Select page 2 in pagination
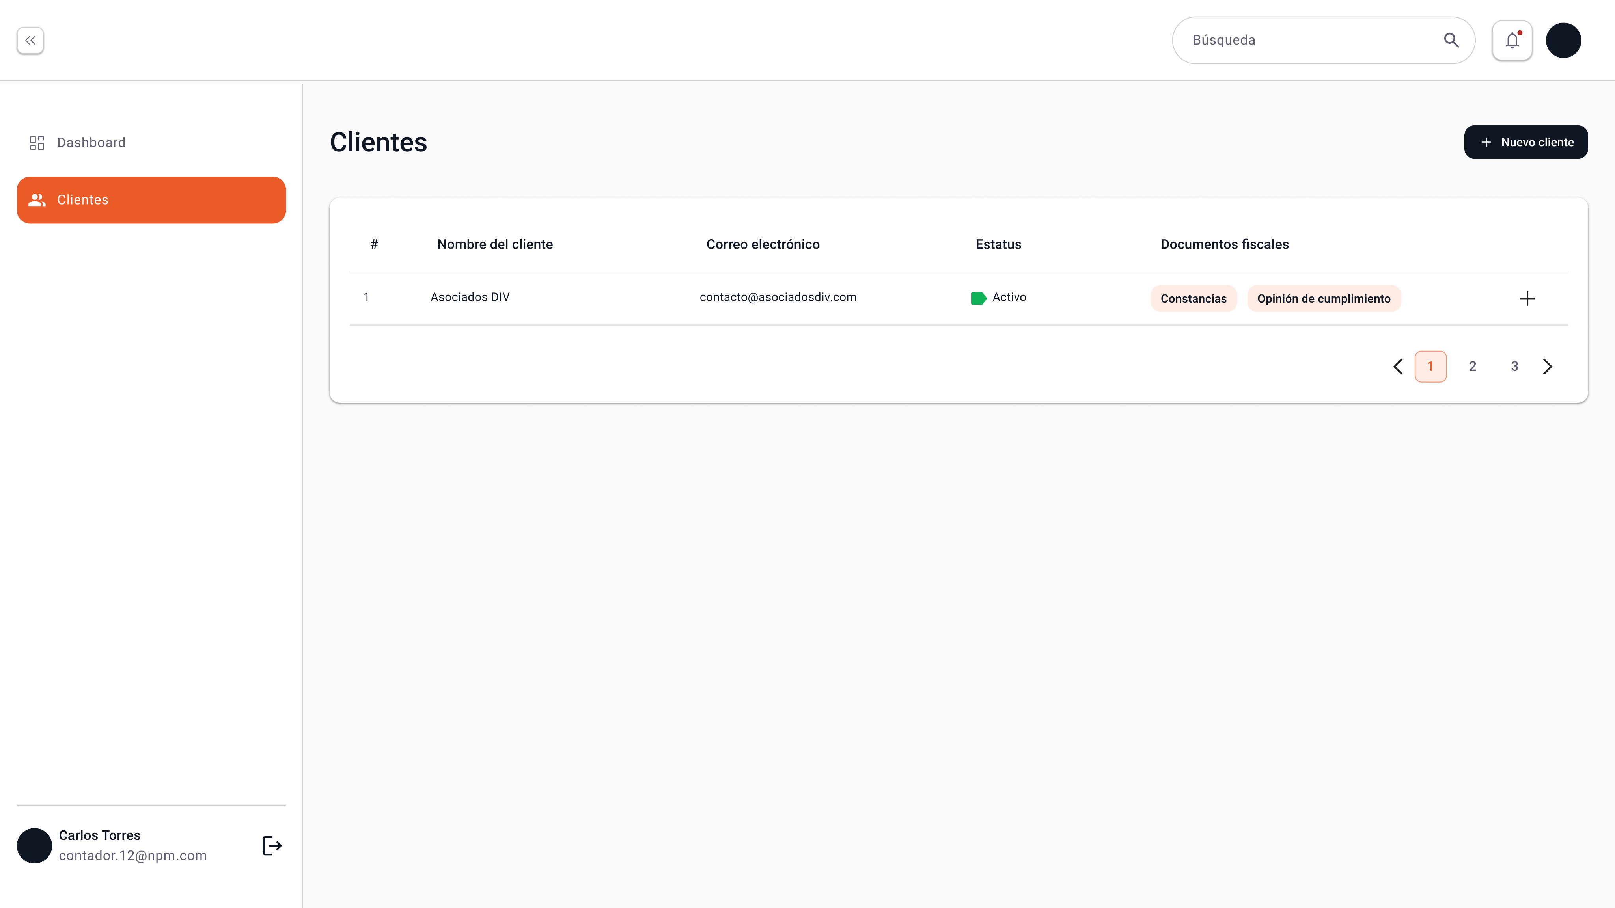 pos(1472,367)
